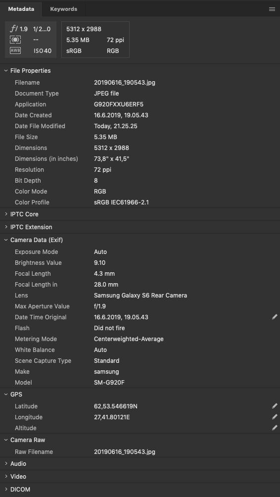This screenshot has height=497, width=280.
Task: Click the Bit Depth value 8
Action: tap(96, 180)
